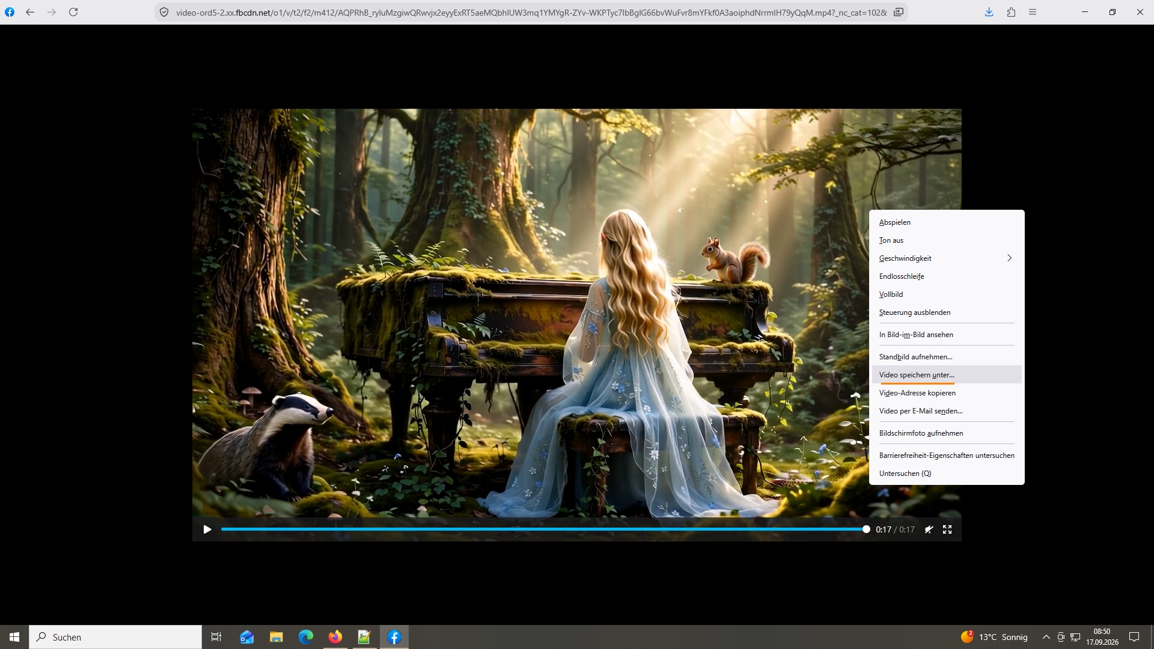The height and width of the screenshot is (649, 1154).
Task: Click the picture-in-picture icon in address bar
Action: [x=899, y=12]
